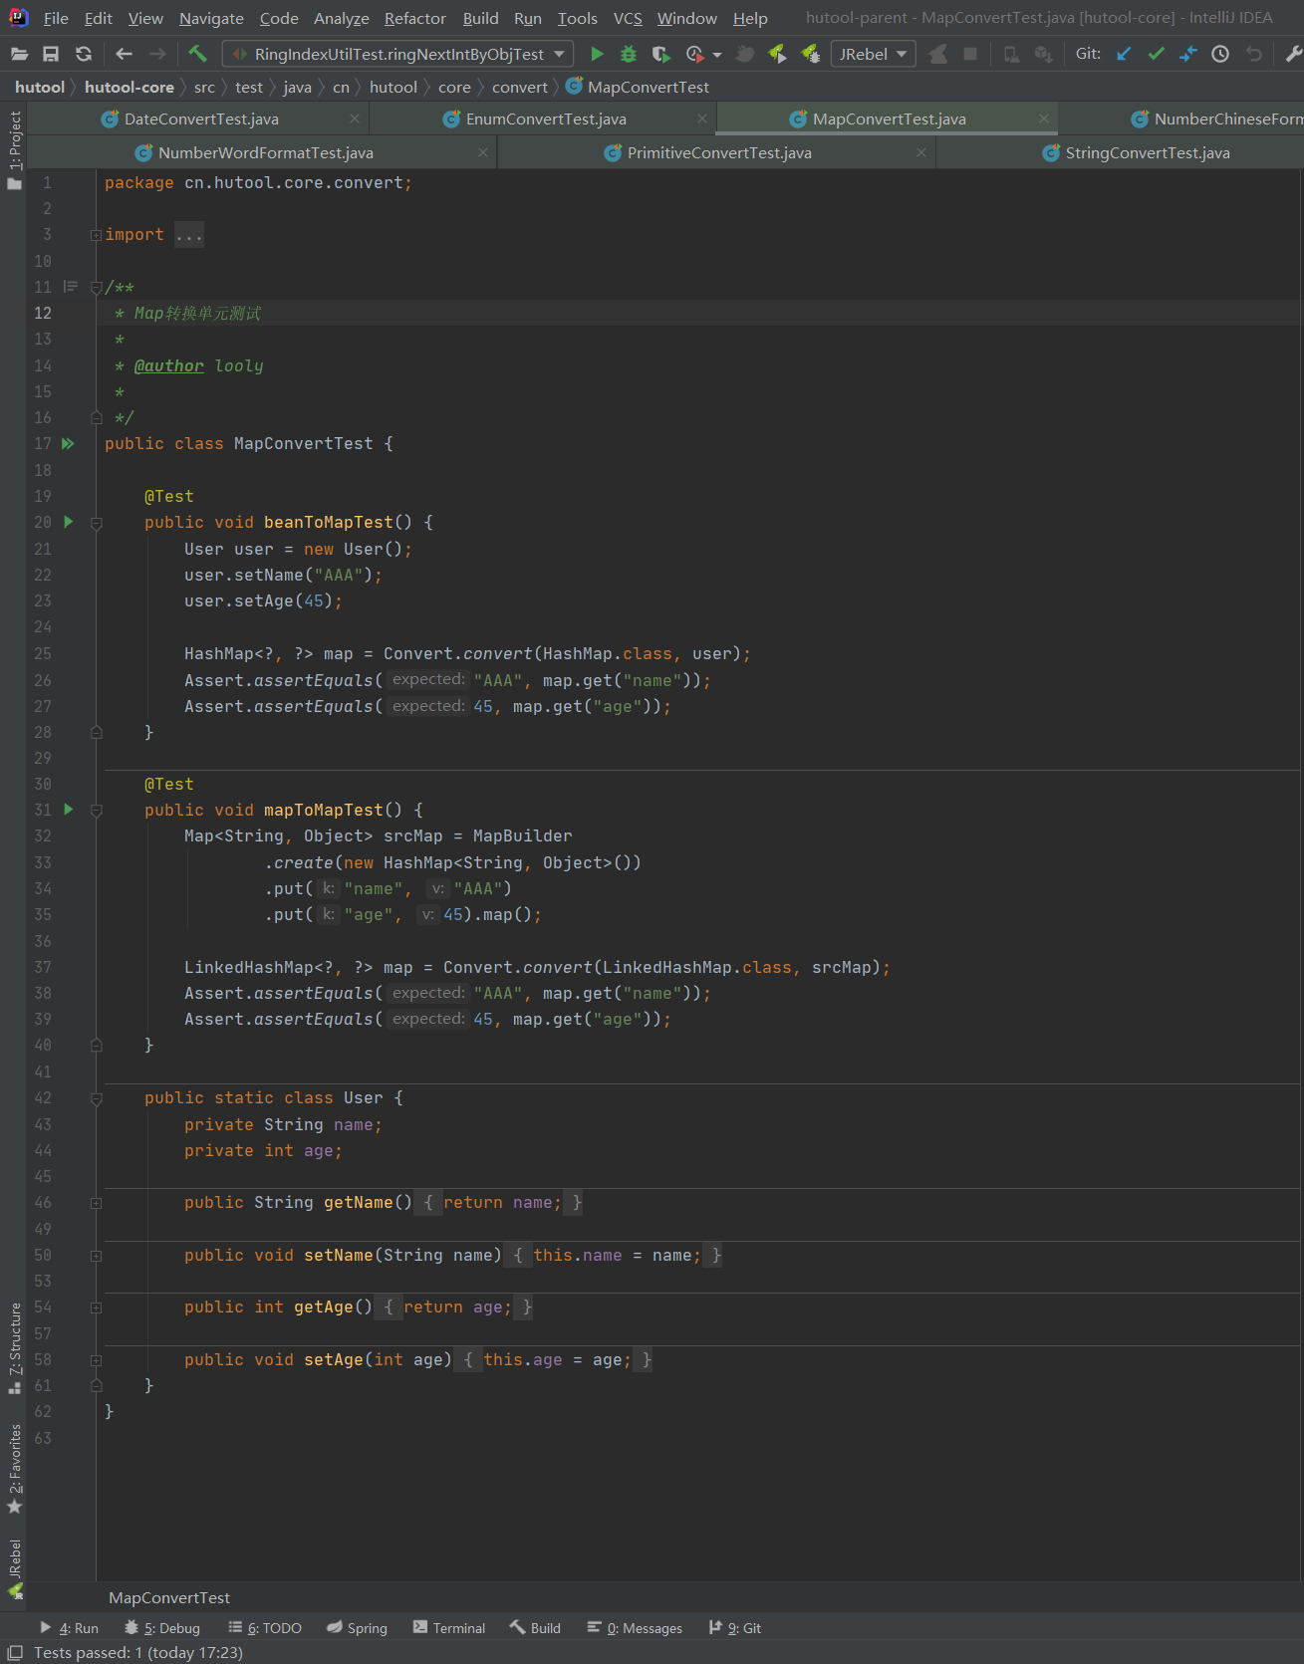
Task: Collapse the mapToMapTest method body
Action: [x=96, y=811]
